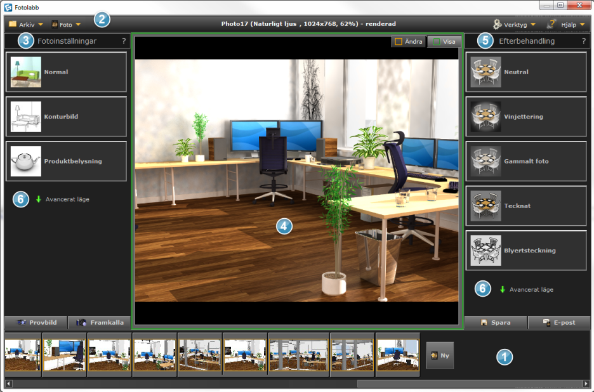This screenshot has width=594, height=392.
Task: Toggle the Ändra view mode
Action: [408, 41]
